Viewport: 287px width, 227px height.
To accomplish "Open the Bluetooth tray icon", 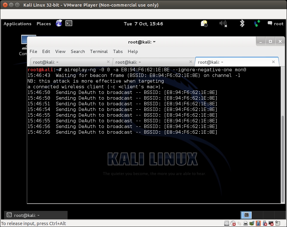I will point(242,23).
